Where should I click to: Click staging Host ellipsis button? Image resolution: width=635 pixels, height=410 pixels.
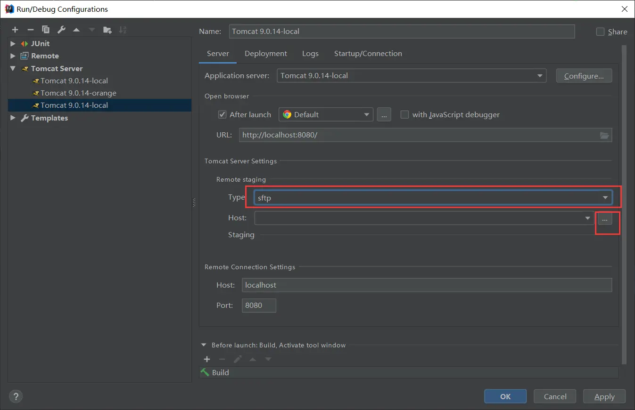coord(605,218)
